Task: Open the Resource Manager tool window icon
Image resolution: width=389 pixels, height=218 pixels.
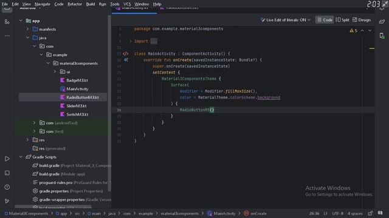Action: (x=7, y=22)
